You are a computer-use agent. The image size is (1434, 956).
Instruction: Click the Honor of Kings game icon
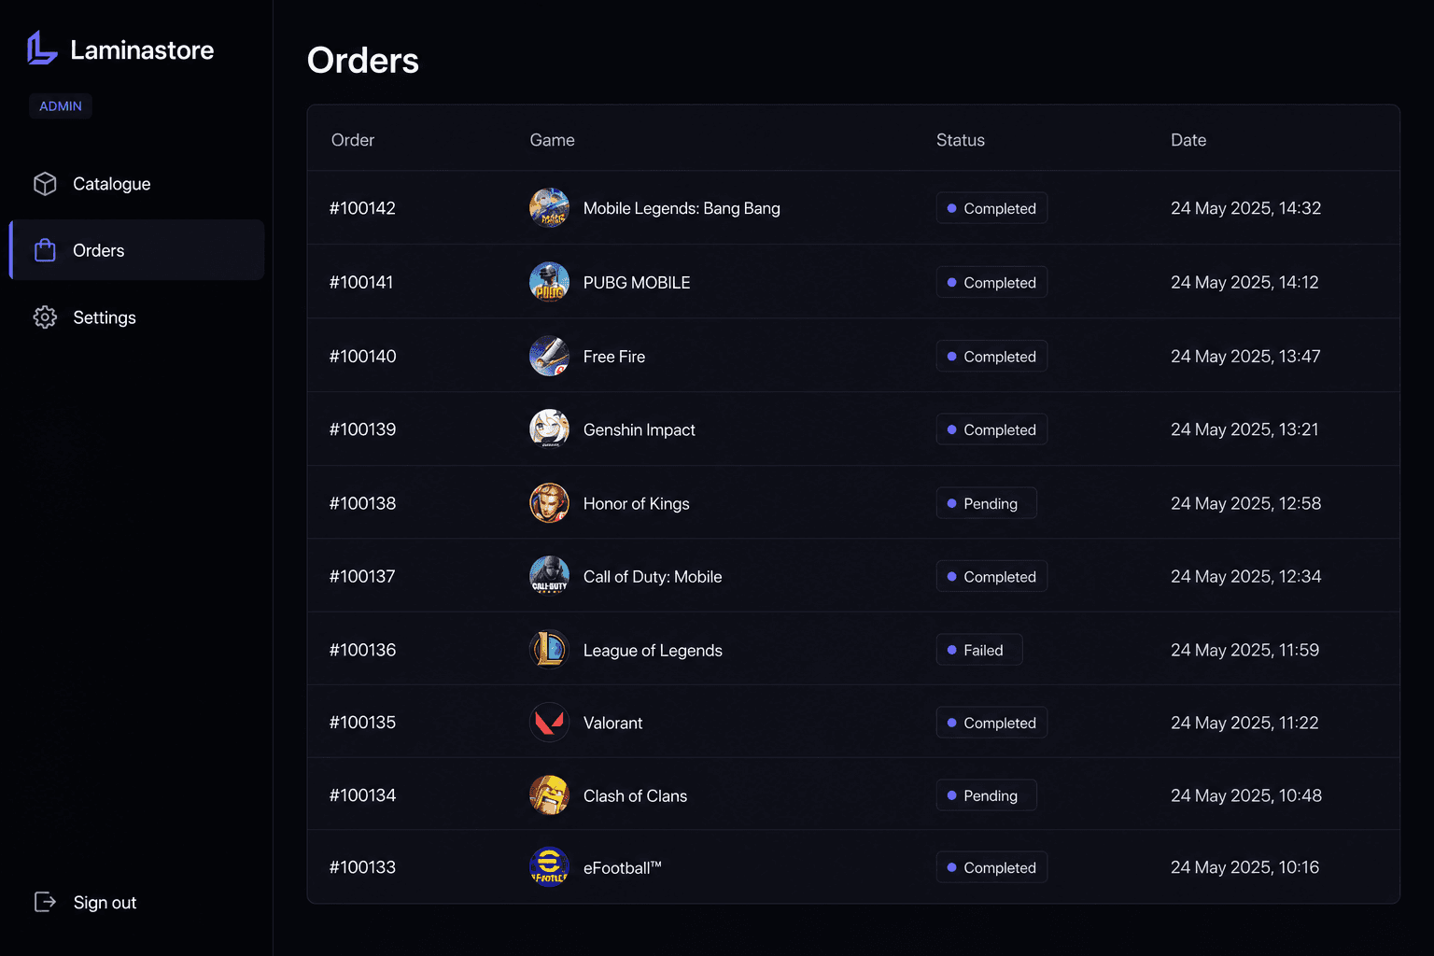coord(549,503)
